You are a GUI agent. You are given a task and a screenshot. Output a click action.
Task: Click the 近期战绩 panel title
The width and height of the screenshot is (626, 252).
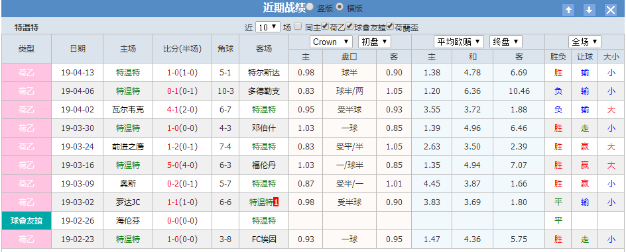point(284,7)
